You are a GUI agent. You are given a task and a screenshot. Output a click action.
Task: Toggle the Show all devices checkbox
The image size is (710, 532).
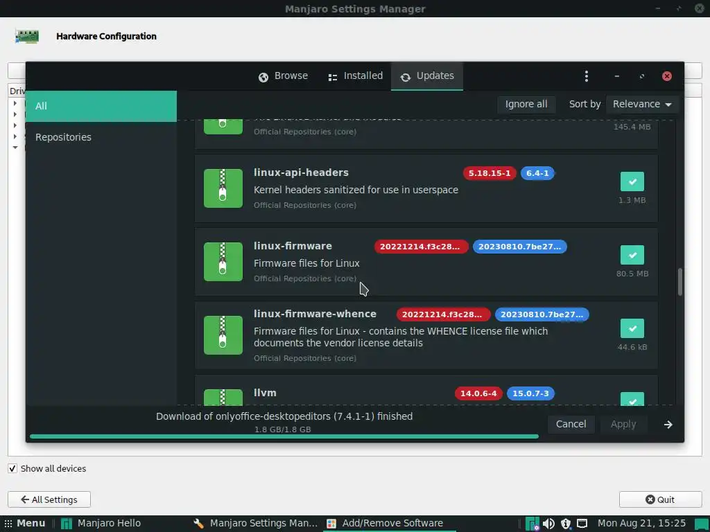click(x=12, y=469)
